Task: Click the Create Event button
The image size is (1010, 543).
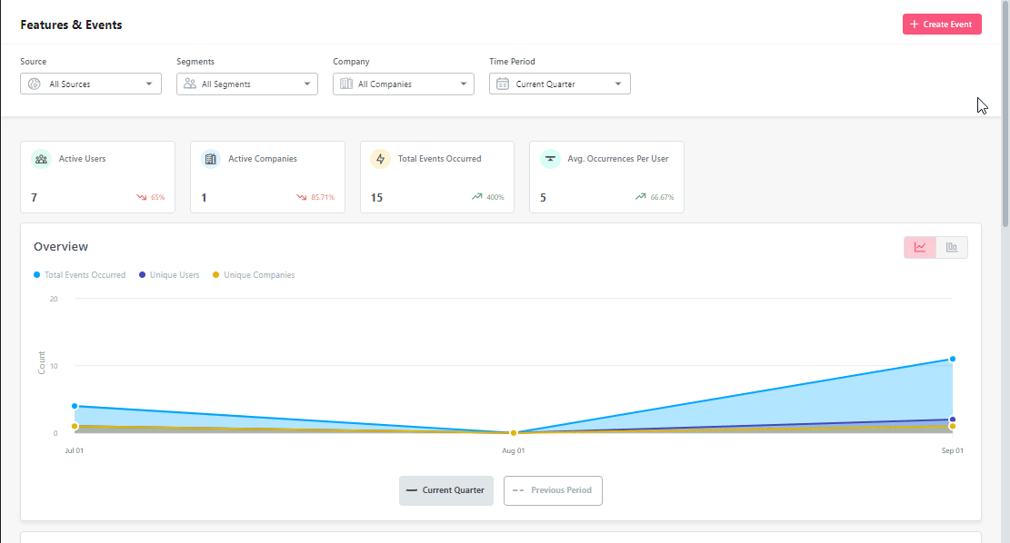Action: tap(942, 24)
